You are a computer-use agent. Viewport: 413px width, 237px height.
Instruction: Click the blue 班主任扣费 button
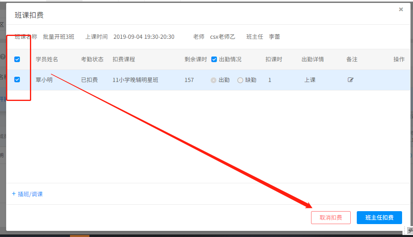coord(379,218)
